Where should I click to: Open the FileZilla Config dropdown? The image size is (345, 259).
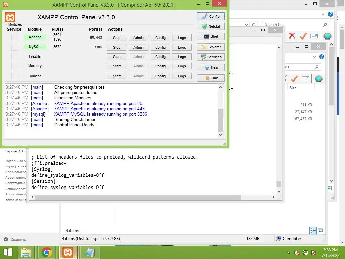click(x=160, y=57)
